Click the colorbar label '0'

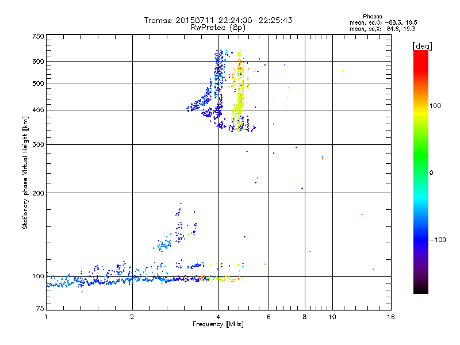pos(431,173)
